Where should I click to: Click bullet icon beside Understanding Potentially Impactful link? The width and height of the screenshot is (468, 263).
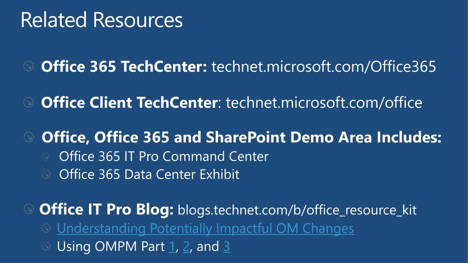pyautogui.click(x=46, y=228)
